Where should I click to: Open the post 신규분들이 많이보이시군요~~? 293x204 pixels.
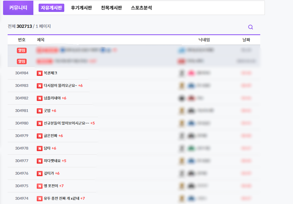pyautogui.click(x=66, y=123)
